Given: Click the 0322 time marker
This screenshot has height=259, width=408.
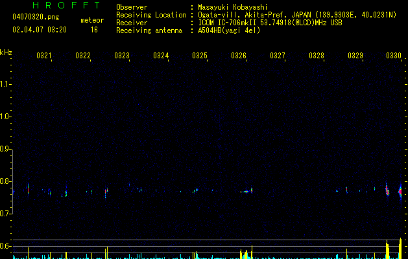Looking at the screenshot, I should click(83, 55).
